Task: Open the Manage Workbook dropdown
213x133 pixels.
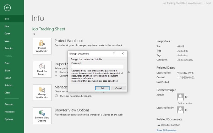Action: [42, 93]
